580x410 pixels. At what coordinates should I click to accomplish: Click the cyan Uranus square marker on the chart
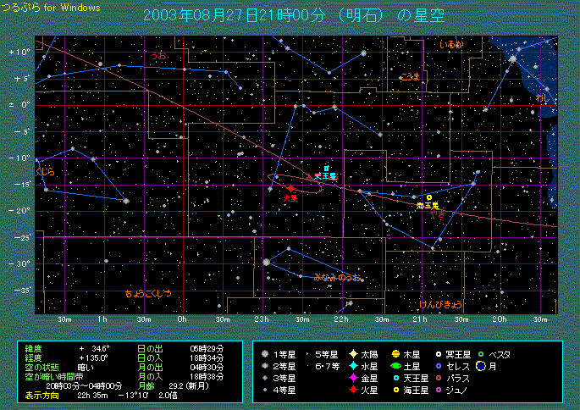[x=326, y=169]
